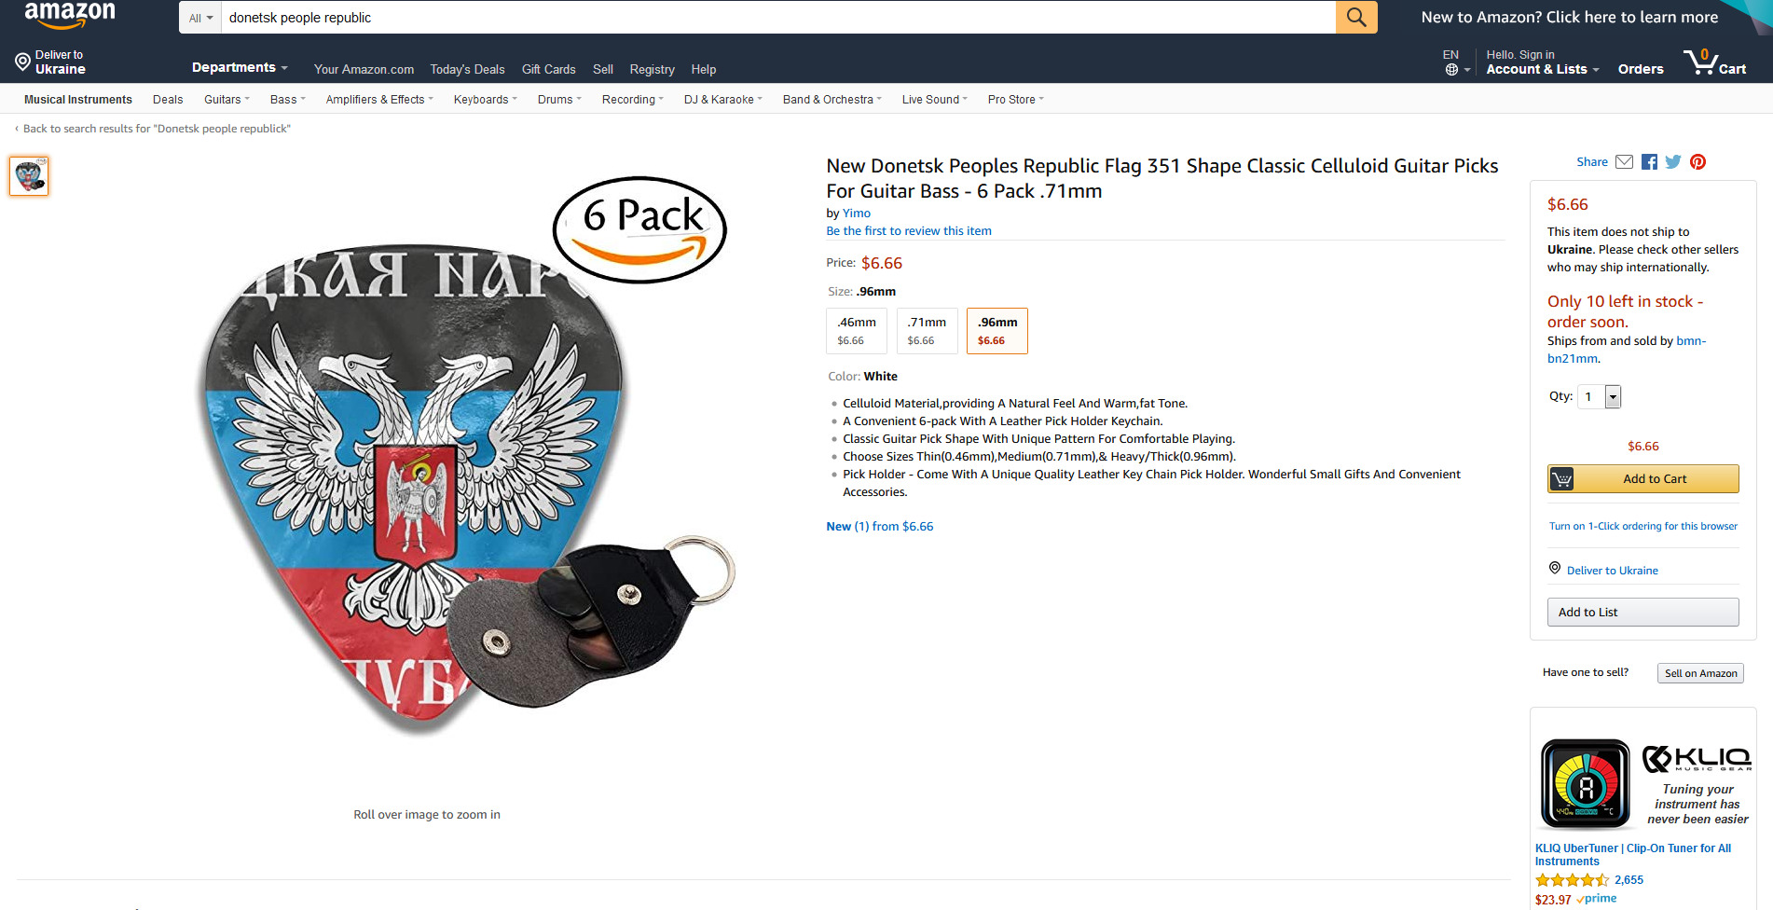The image size is (1773, 910).
Task: Click into the search text field
Action: [x=778, y=18]
